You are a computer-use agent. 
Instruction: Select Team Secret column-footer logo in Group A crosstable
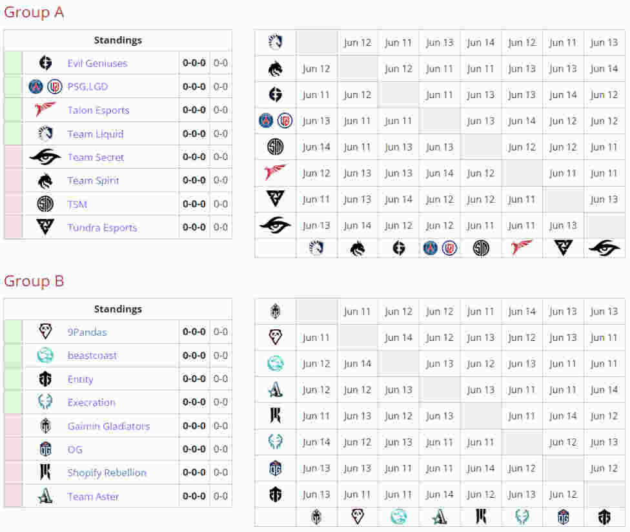tap(604, 247)
